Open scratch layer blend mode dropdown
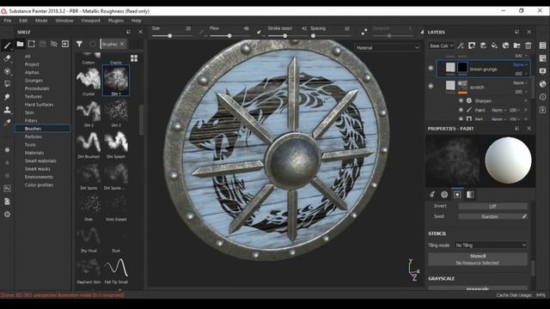The width and height of the screenshot is (550, 309). pos(520,82)
